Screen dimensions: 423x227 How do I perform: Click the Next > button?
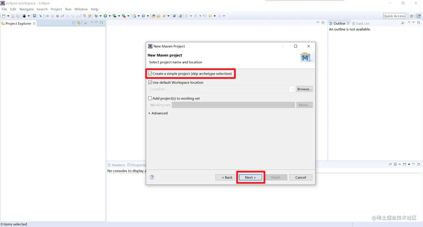point(250,177)
